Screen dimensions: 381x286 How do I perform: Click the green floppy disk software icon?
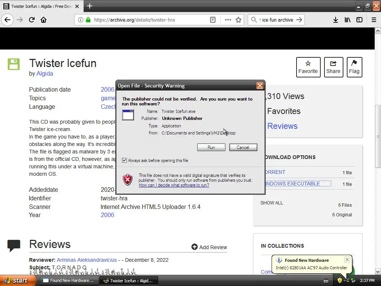coord(14,64)
